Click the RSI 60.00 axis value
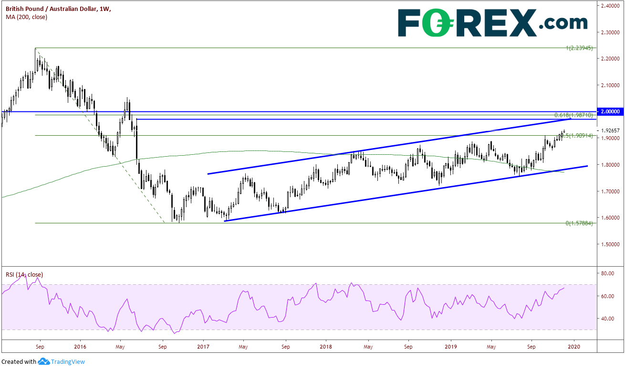The height and width of the screenshot is (370, 625). point(607,296)
